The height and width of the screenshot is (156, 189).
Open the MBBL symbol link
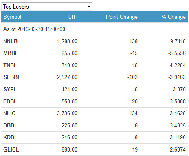point(11,53)
